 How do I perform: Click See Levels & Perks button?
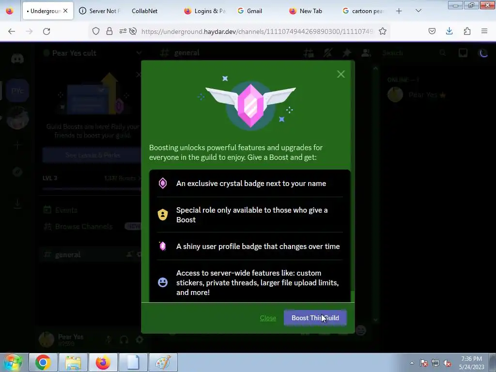point(93,155)
